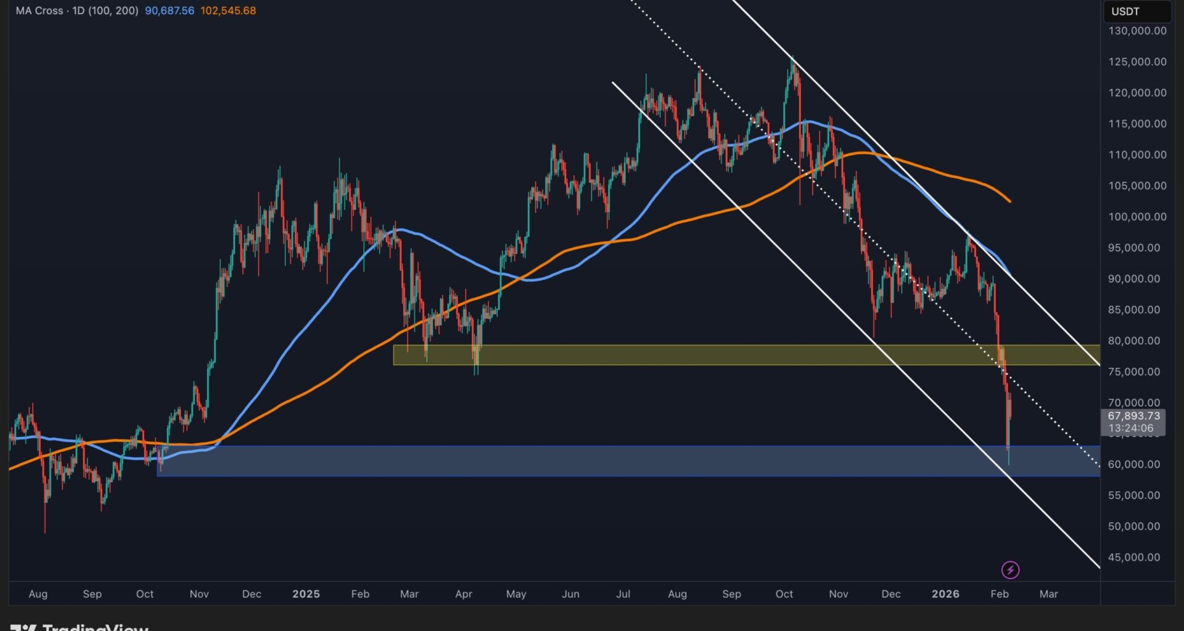This screenshot has width=1184, height=631.
Task: Click the 2025 year label on time axis
Action: tap(306, 594)
